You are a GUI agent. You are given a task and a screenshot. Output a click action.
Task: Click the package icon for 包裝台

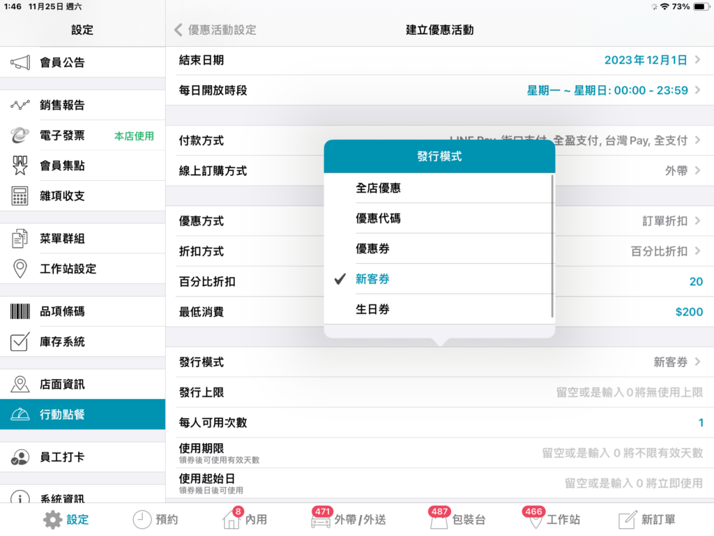tap(439, 521)
